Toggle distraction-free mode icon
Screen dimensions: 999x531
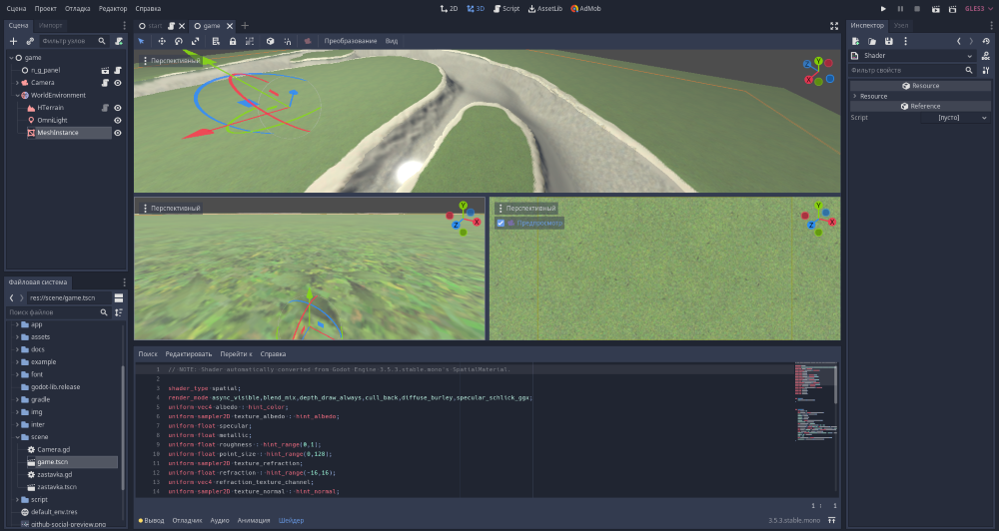[x=834, y=25]
